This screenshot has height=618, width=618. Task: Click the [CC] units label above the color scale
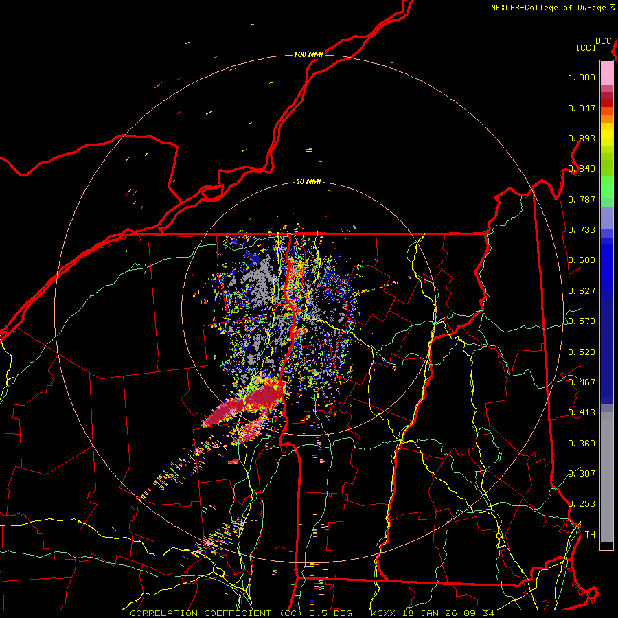[586, 47]
